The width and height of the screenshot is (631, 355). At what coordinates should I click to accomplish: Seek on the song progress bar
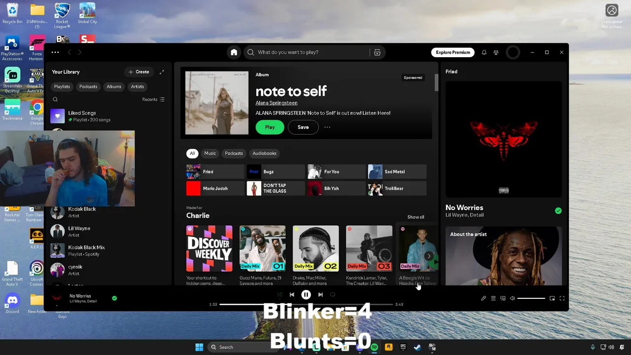click(x=306, y=304)
